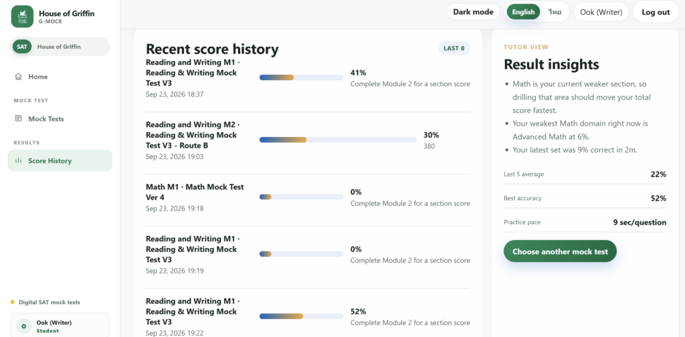685x337 pixels.
Task: Click Choose another mock test button
Action: click(560, 251)
